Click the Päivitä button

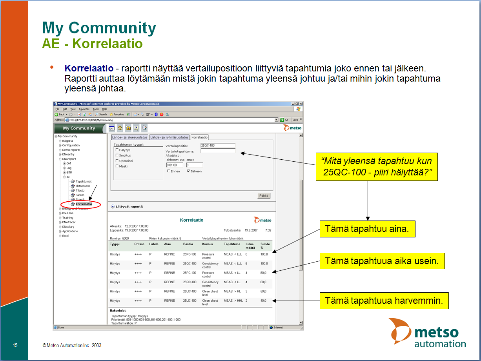pyautogui.click(x=264, y=195)
